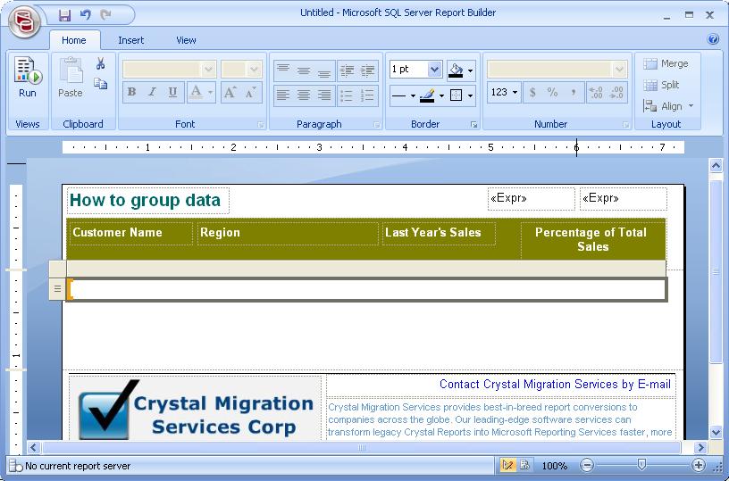This screenshot has width=729, height=481.
Task: Open the number format combo box
Action: point(557,70)
